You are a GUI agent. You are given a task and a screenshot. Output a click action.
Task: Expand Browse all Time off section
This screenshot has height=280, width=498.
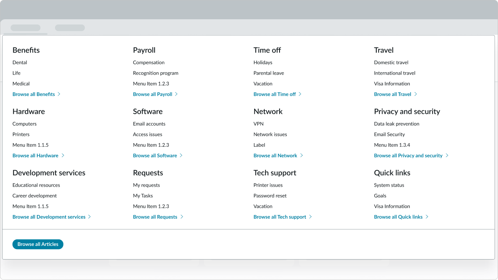pos(299,94)
